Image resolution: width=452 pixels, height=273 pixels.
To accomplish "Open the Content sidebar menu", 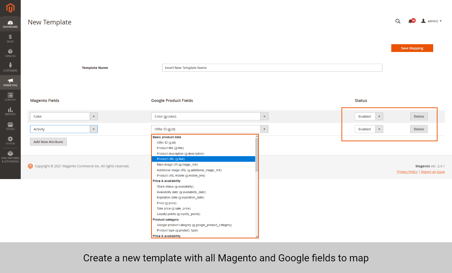I will (x=10, y=97).
